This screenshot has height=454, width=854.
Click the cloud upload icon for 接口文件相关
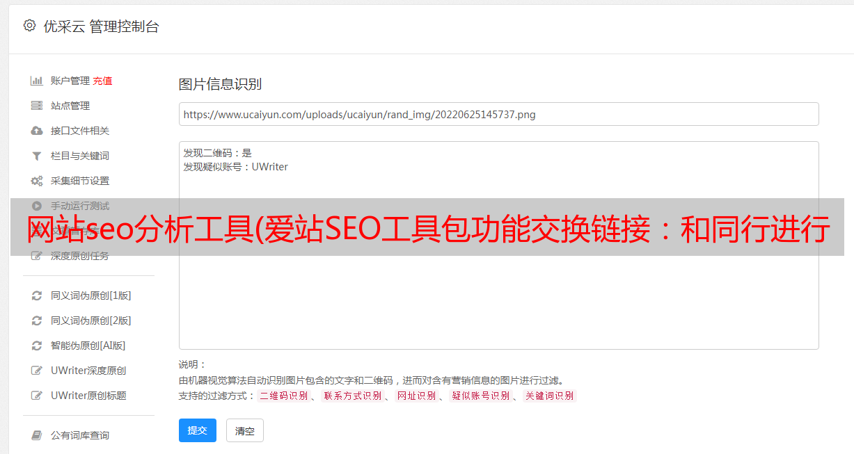tap(37, 131)
